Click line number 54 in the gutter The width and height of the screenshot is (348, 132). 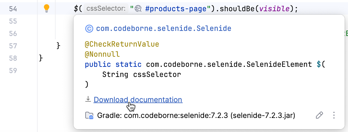[x=13, y=9]
